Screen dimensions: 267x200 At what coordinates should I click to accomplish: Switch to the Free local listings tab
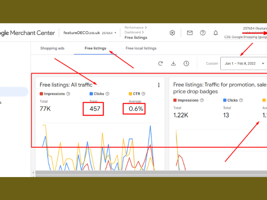[141, 48]
